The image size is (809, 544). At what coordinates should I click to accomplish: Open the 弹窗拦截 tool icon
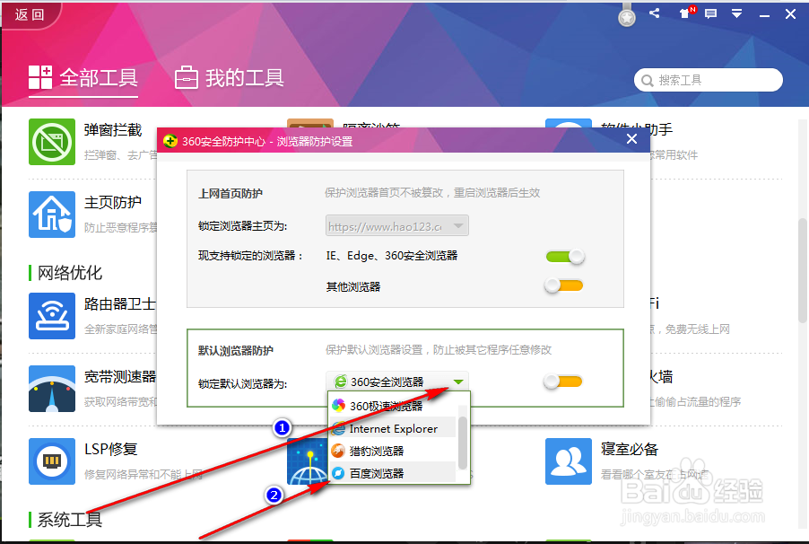point(52,142)
